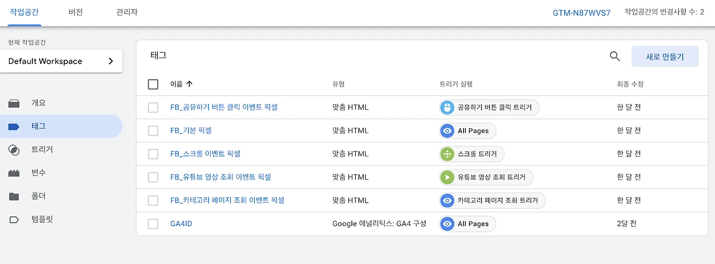Sort tags by 이름 column arrow
Screen dimensions: 715x264
(x=189, y=84)
